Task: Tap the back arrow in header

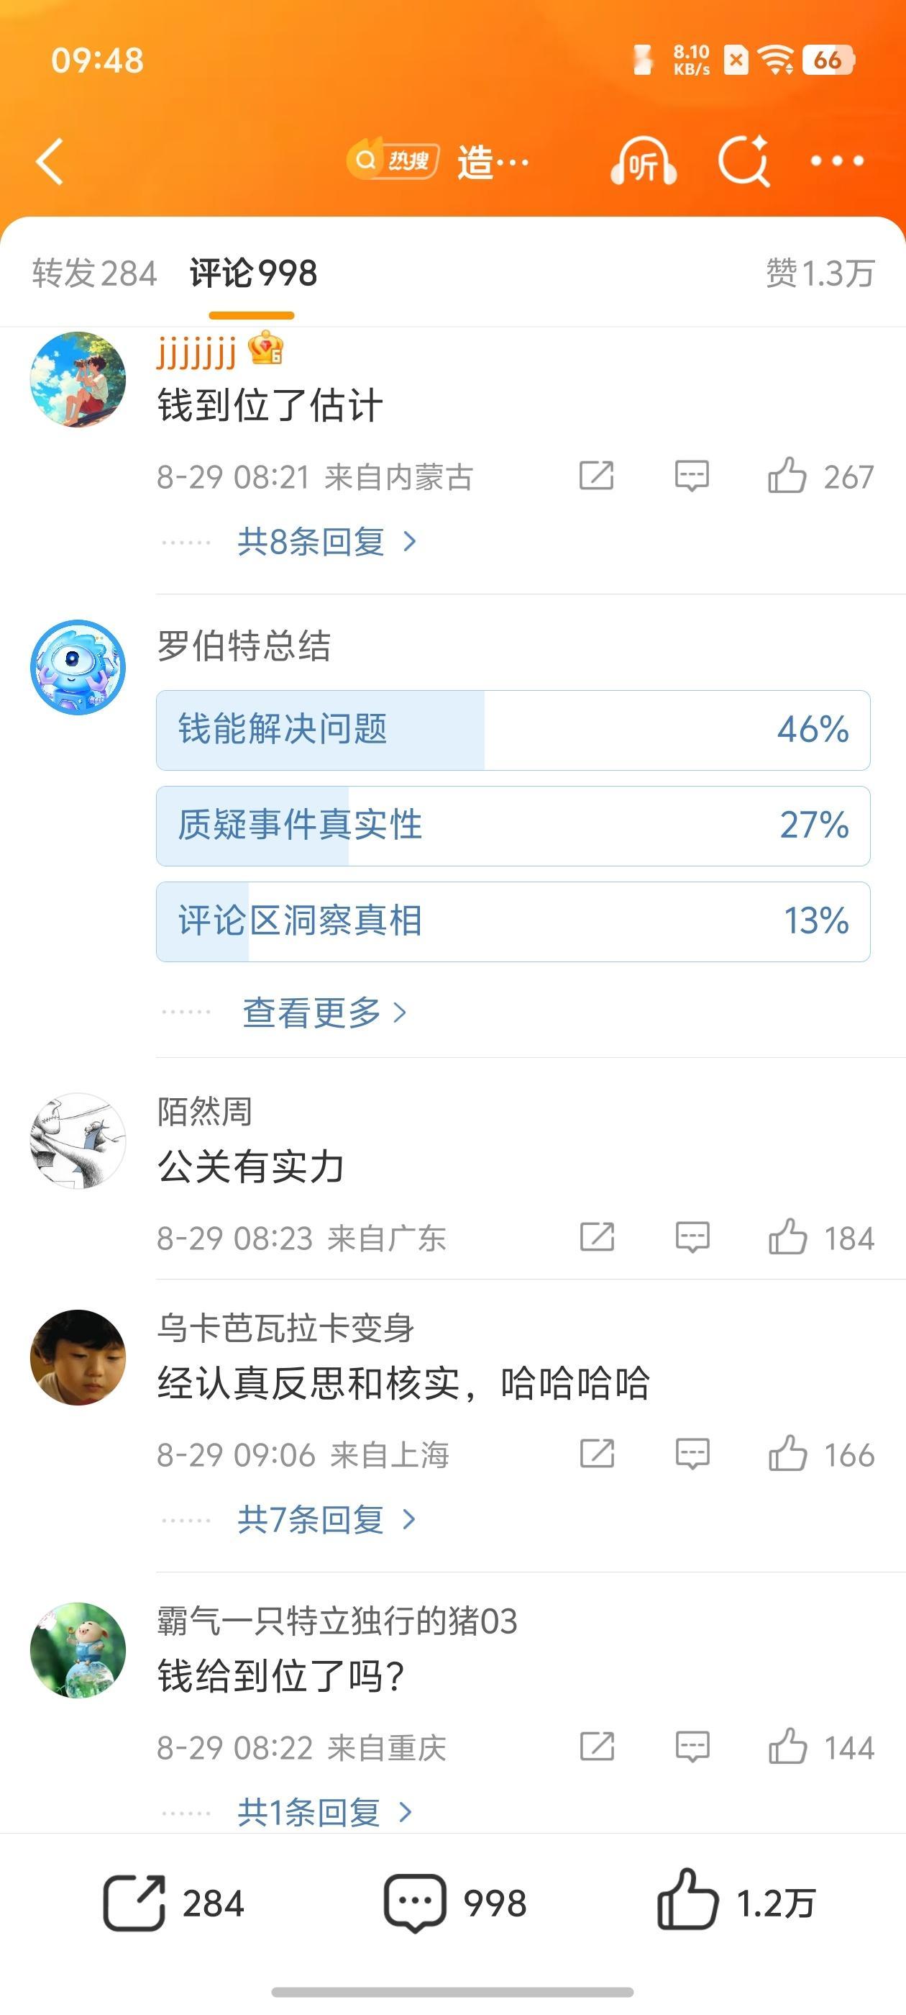Action: tap(49, 162)
